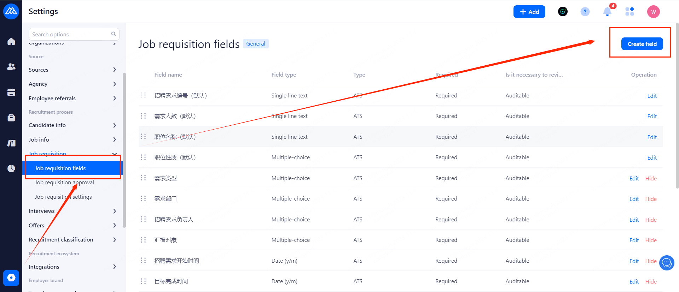Click the Create field button
This screenshot has width=679, height=292.
[642, 44]
